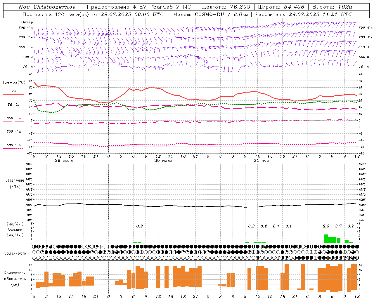Select the 'Широта: 54.406' latitude value
The image size is (374, 299).
(x=281, y=7)
